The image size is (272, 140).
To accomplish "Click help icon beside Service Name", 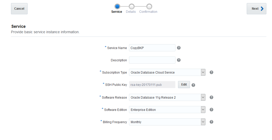I will coord(179,48).
